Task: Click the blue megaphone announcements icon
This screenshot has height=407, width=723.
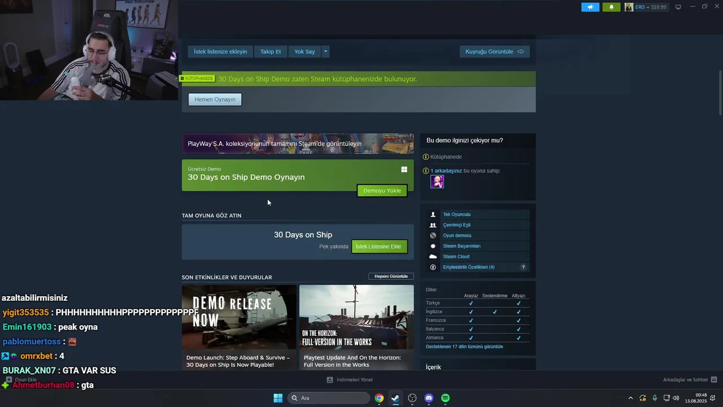Action: (x=590, y=7)
